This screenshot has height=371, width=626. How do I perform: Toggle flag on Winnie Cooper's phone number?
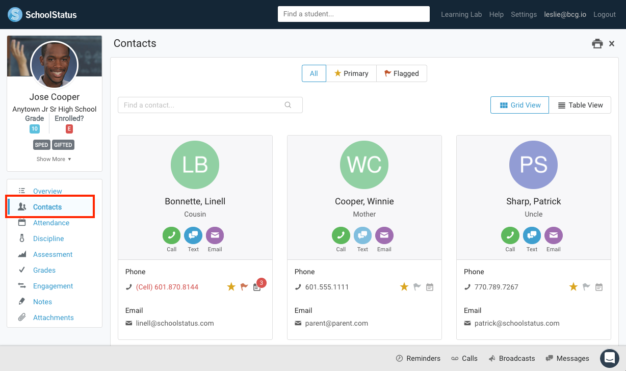click(417, 287)
